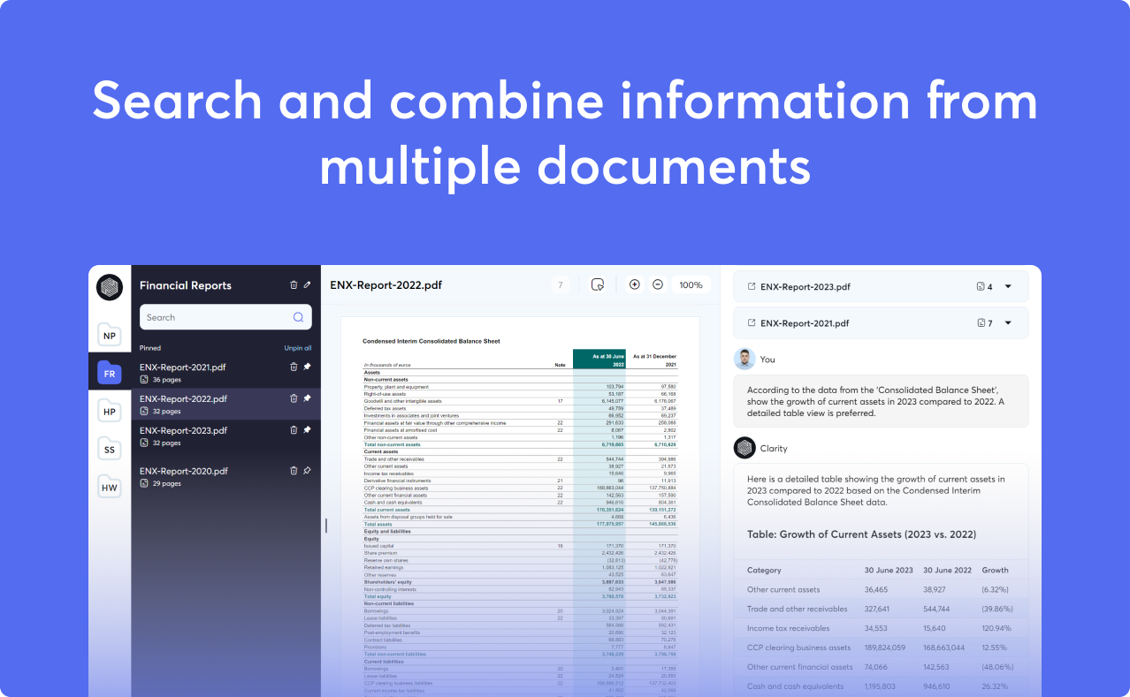Viewport: 1130px width, 697px height.
Task: Click the magnifier icon in Search box
Action: coord(299,317)
